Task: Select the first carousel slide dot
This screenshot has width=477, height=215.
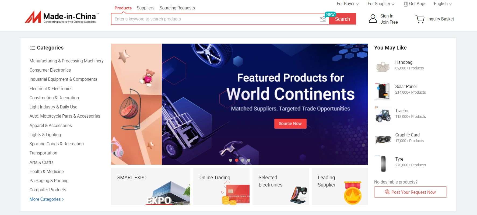Action: (x=230, y=160)
